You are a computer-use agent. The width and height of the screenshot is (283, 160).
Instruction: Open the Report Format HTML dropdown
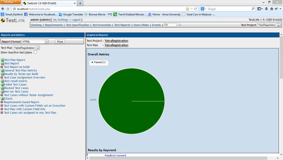click(x=35, y=42)
